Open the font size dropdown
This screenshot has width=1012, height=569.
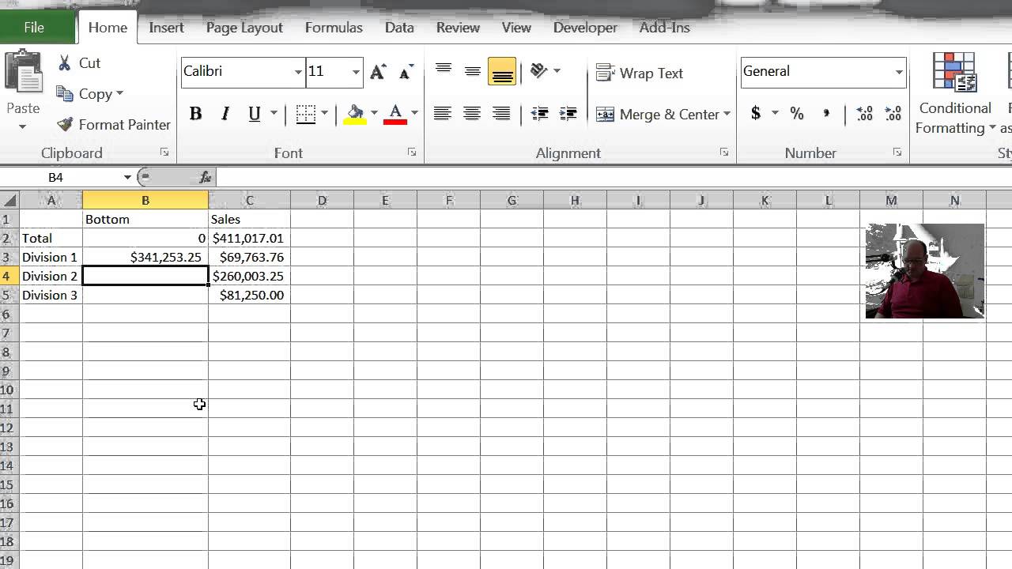[356, 72]
